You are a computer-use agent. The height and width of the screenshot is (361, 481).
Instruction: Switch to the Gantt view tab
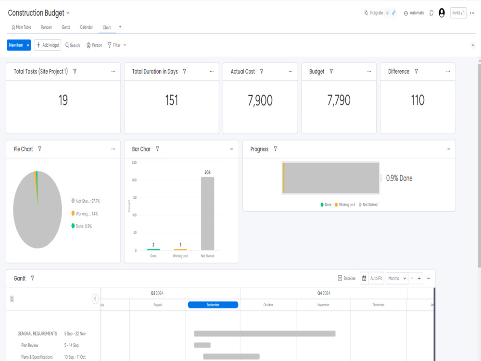coord(65,27)
